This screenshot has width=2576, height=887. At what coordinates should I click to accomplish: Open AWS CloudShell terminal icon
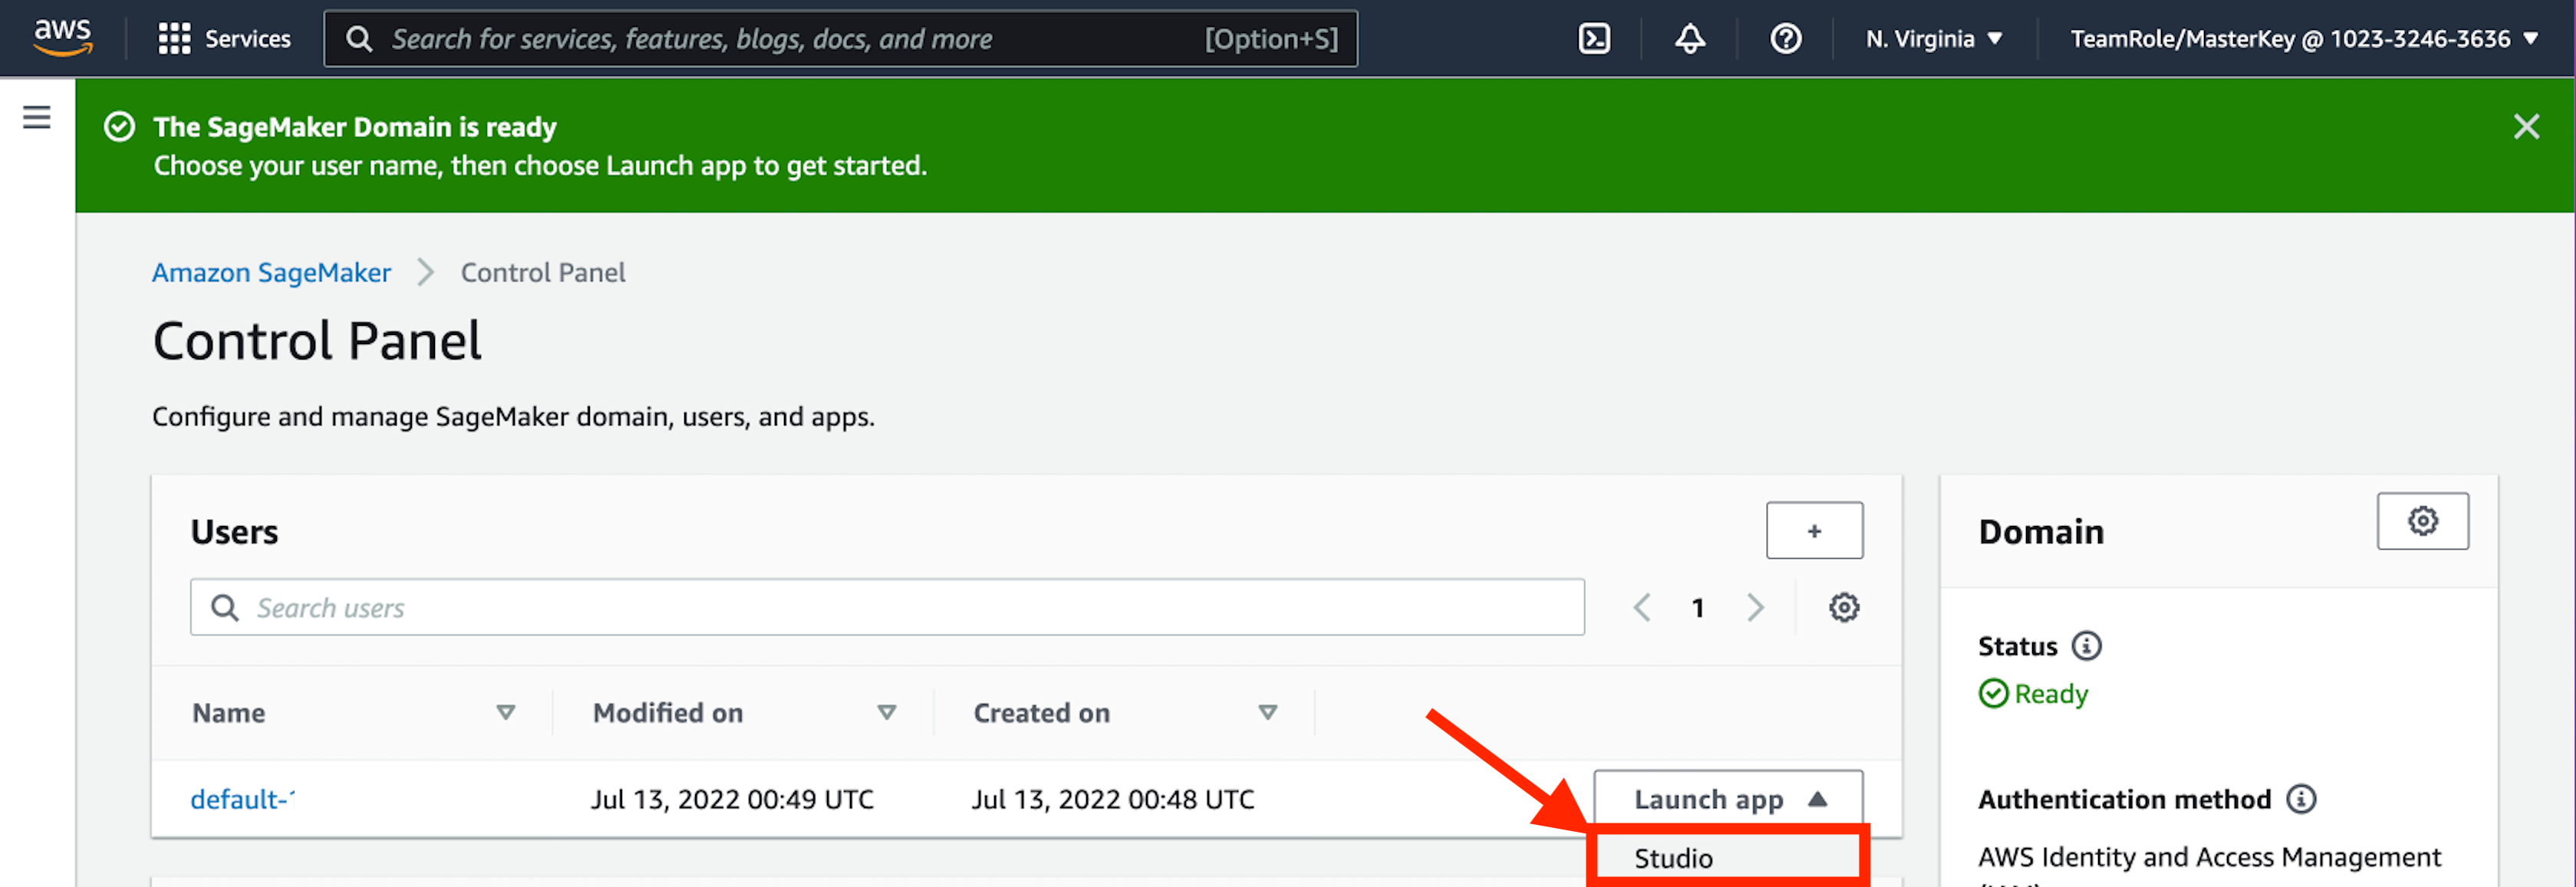pyautogui.click(x=1593, y=39)
